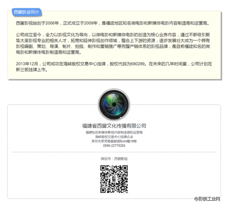Screen dimensions: 228x203
Task: Click the address line 泉州市泉秀路晶都国际A3幢19楼
Action: (x=114, y=141)
